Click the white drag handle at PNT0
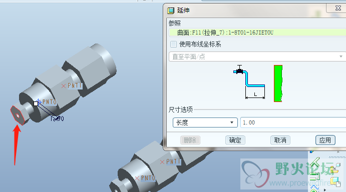This screenshot has width=346, height=192. coord(36,103)
